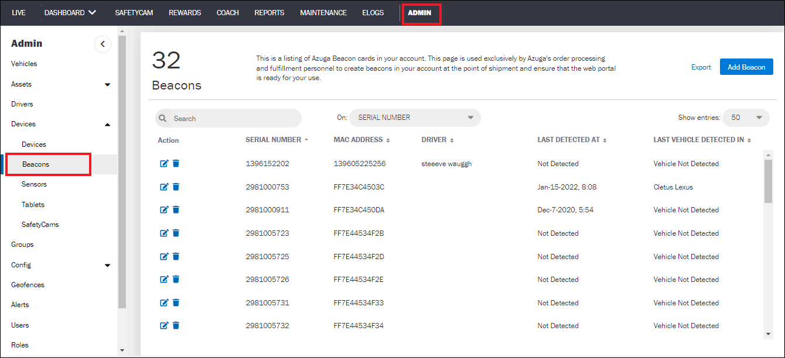Sort by MAC Address column
The height and width of the screenshot is (358, 785).
(361, 140)
